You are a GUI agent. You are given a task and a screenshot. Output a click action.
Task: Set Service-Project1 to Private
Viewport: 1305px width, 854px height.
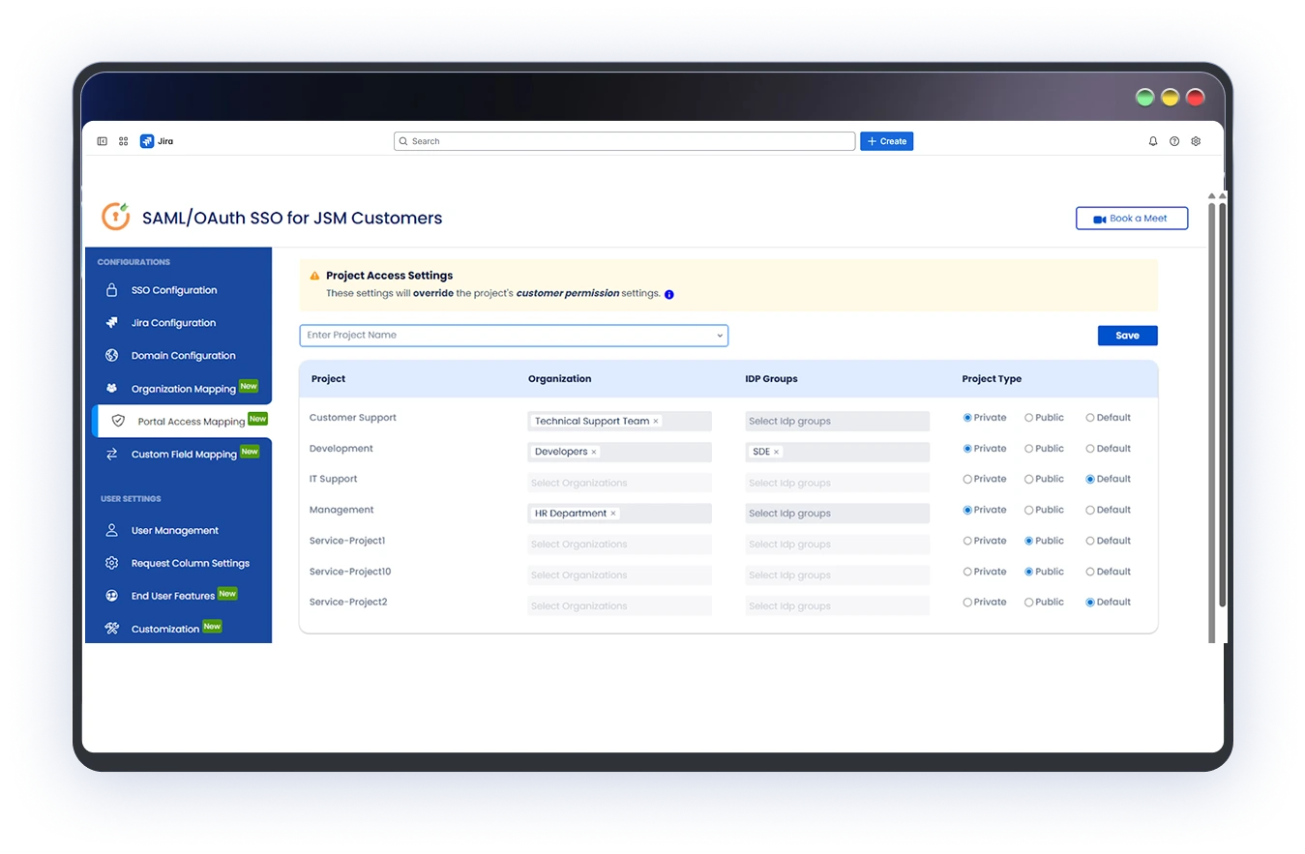click(x=967, y=541)
